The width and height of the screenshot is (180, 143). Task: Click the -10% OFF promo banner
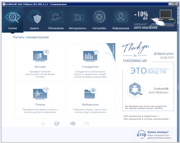tap(155, 19)
